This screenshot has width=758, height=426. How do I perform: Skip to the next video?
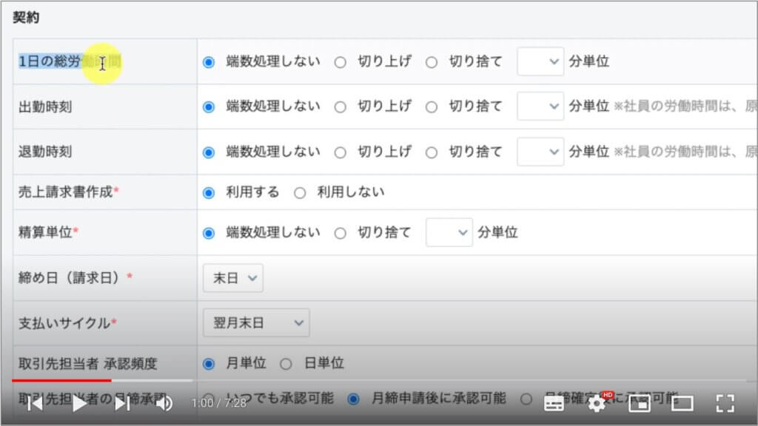[x=122, y=403]
